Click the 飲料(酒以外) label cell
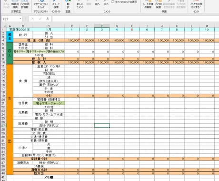 (49, 81)
